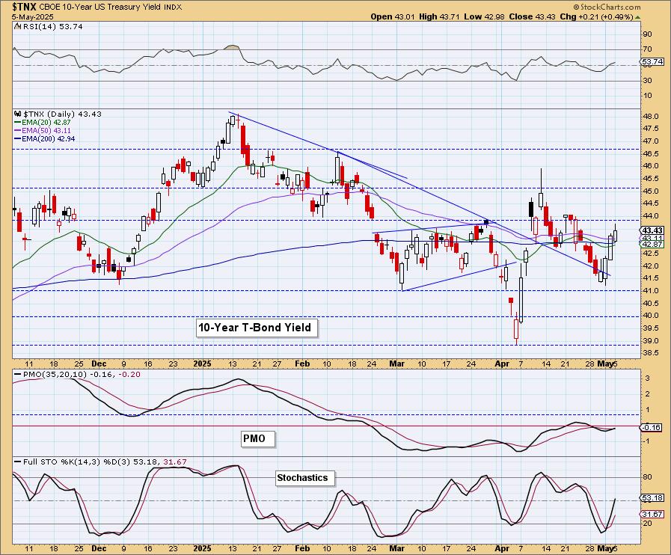Click the Dec label on bottom date axis
Image resolution: width=671 pixels, height=555 pixels.
pyautogui.click(x=99, y=548)
